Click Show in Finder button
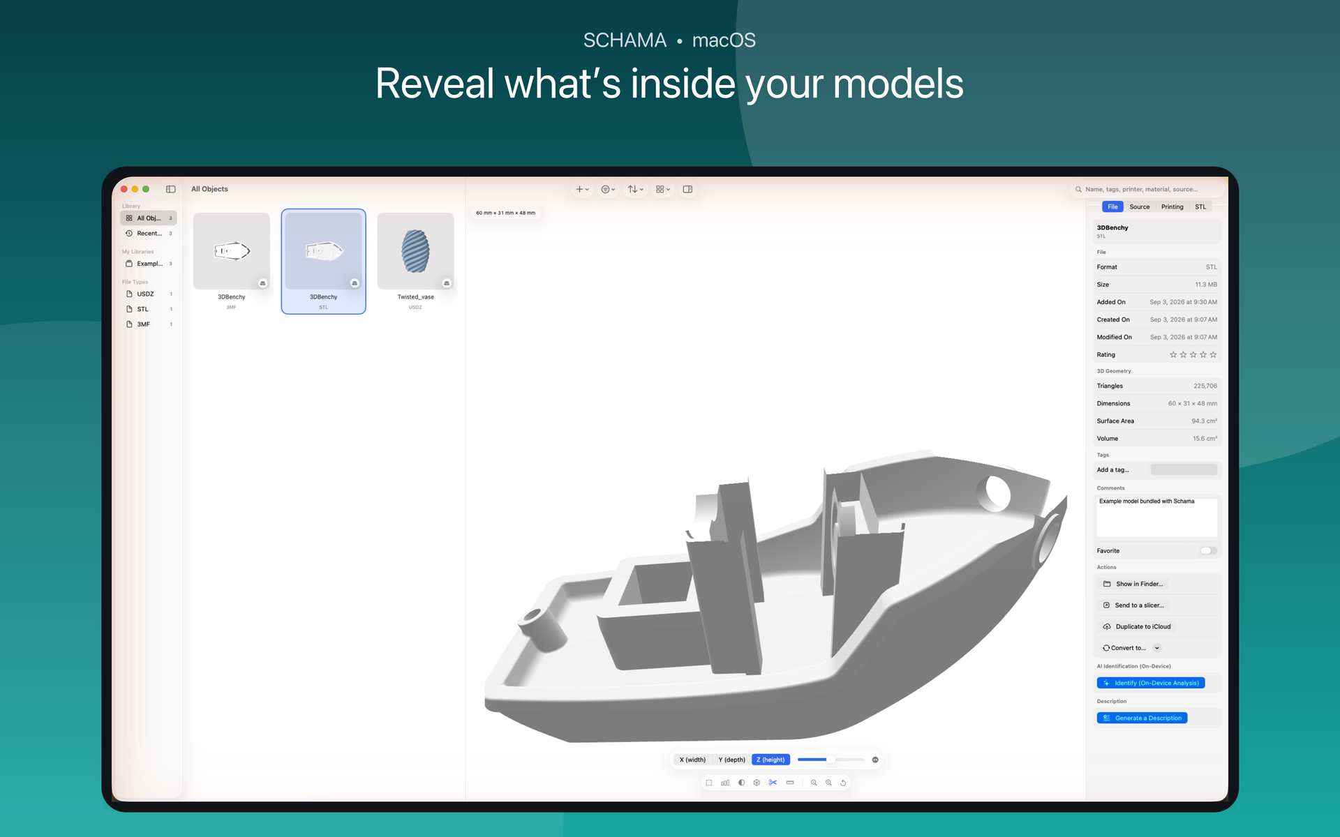Viewport: 1340px width, 837px height. pos(1133,584)
